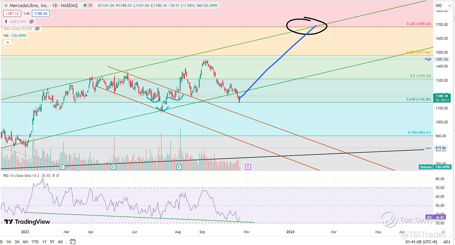Select the 3M time range
This screenshot has width=455, height=245.
coord(17,242)
